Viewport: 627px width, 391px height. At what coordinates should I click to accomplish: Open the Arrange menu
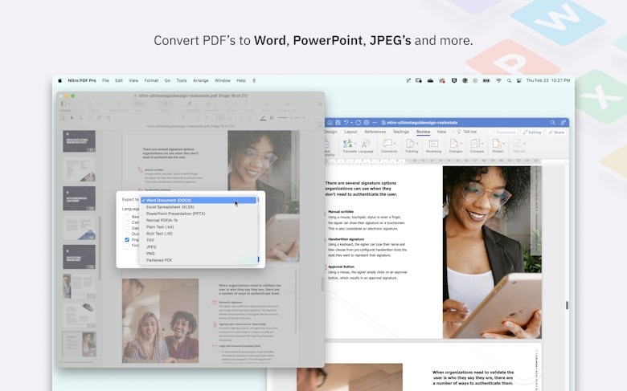(x=201, y=80)
